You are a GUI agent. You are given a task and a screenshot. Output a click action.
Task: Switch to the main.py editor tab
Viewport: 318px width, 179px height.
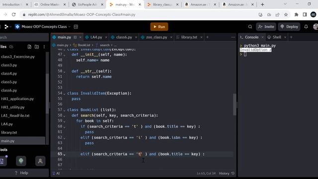(x=64, y=37)
